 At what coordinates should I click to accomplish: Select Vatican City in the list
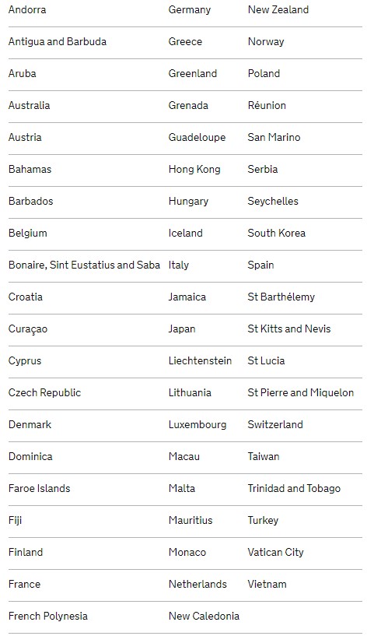[x=276, y=553]
